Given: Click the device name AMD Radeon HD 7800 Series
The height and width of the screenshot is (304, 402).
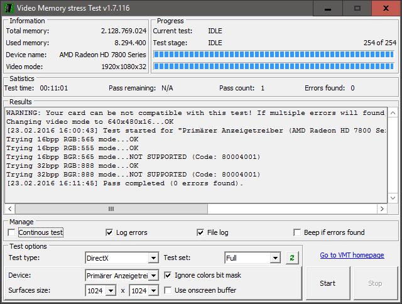Looking at the screenshot, I should (x=102, y=55).
